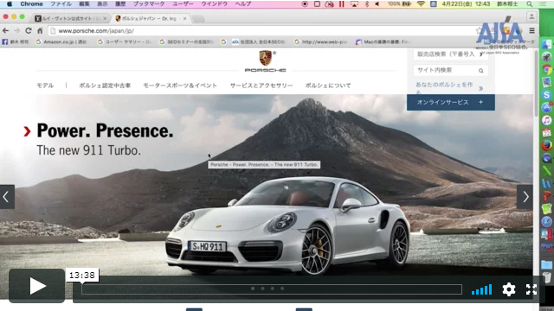The width and height of the screenshot is (554, 311).
Task: Open Chrome hamburger menu
Action: (531, 31)
